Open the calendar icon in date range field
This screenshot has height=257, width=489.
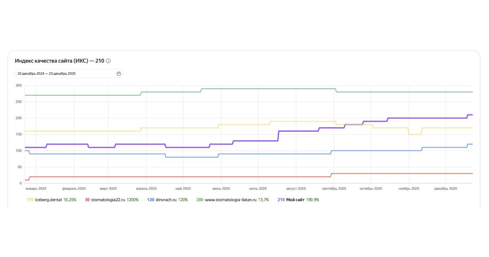tap(119, 74)
